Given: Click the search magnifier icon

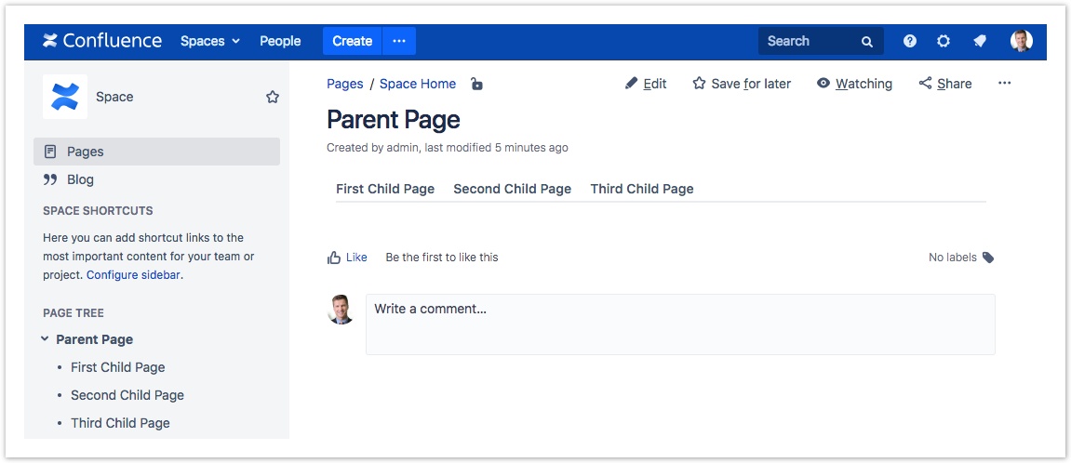Looking at the screenshot, I should point(867,41).
